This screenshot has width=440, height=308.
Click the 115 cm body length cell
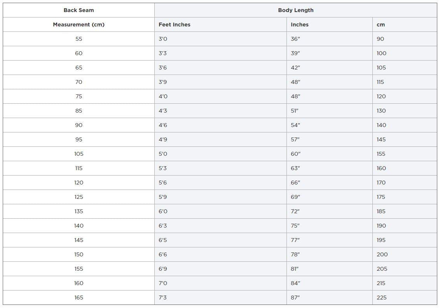(405, 82)
